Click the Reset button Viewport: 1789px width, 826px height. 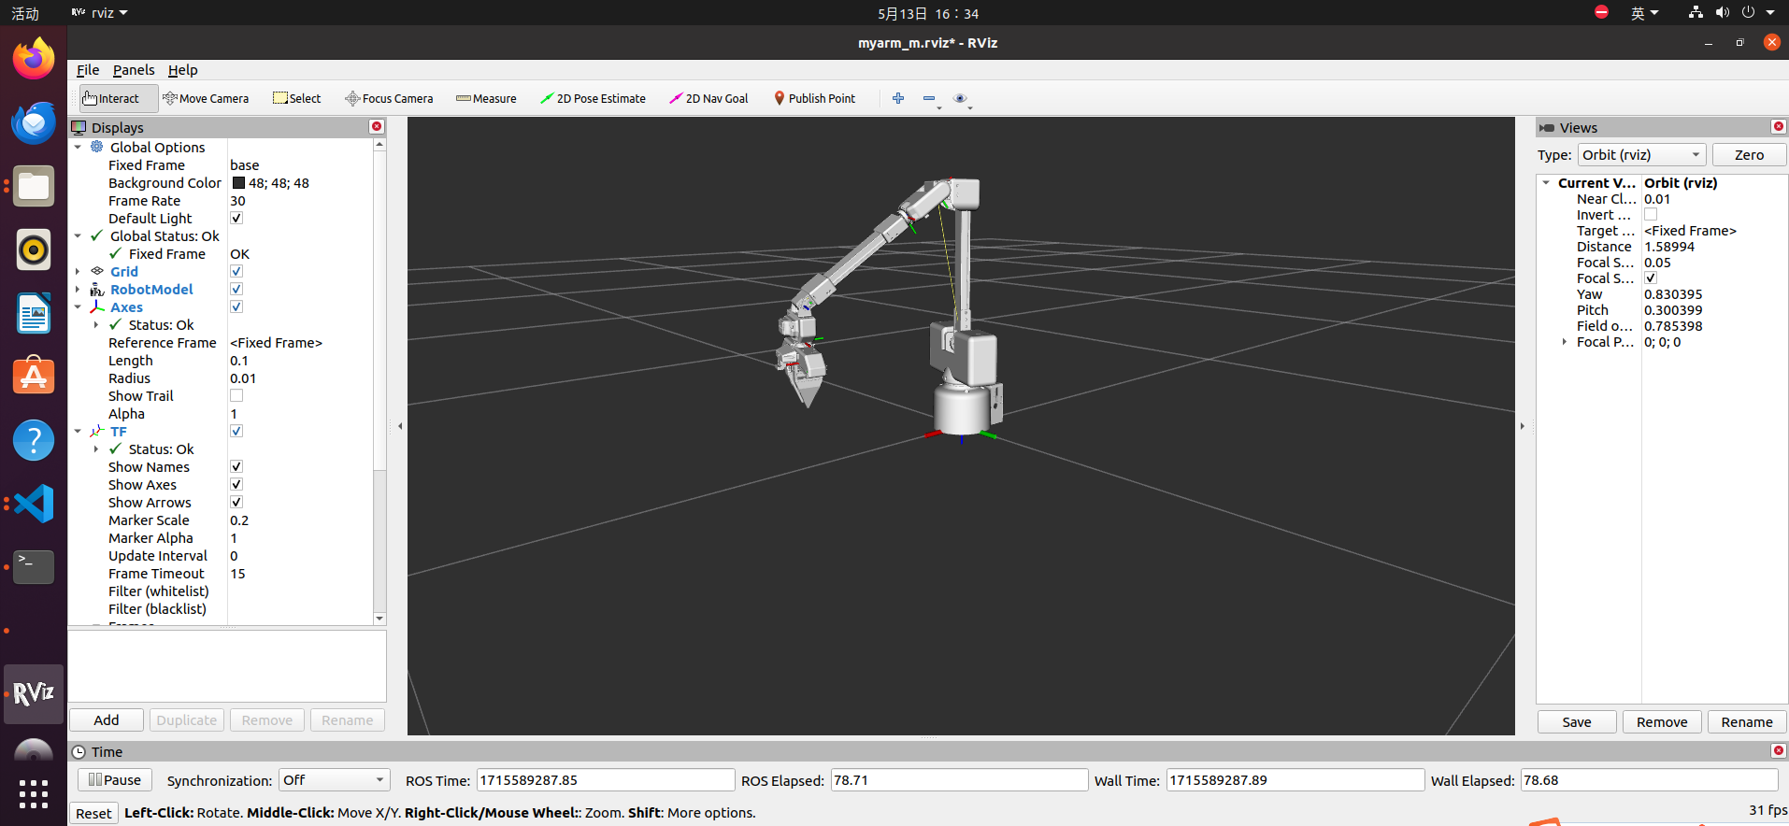pyautogui.click(x=93, y=813)
